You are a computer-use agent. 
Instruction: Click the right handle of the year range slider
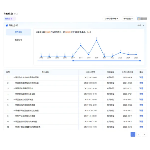point(140,60)
